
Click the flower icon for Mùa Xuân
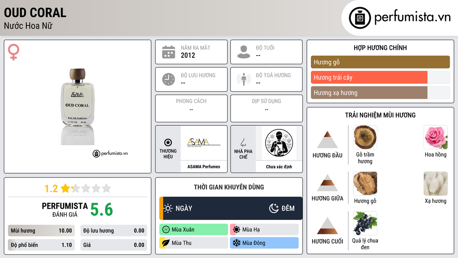click(x=166, y=230)
